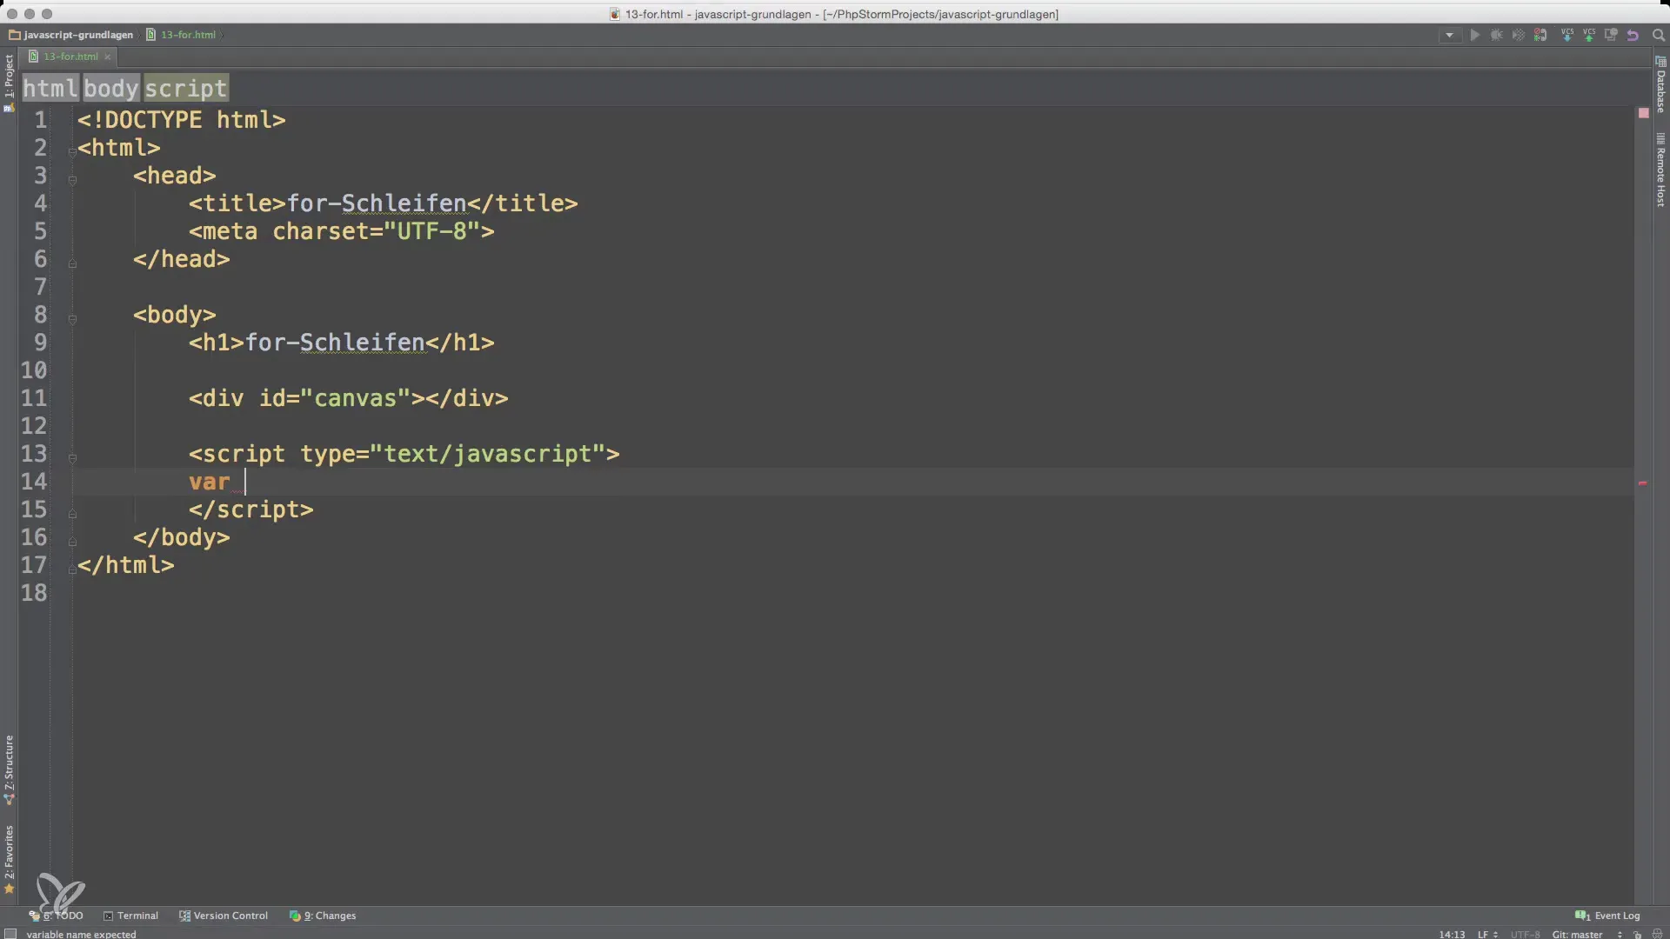Open Search Everywhere magnifier icon
The height and width of the screenshot is (939, 1670).
pyautogui.click(x=1659, y=36)
